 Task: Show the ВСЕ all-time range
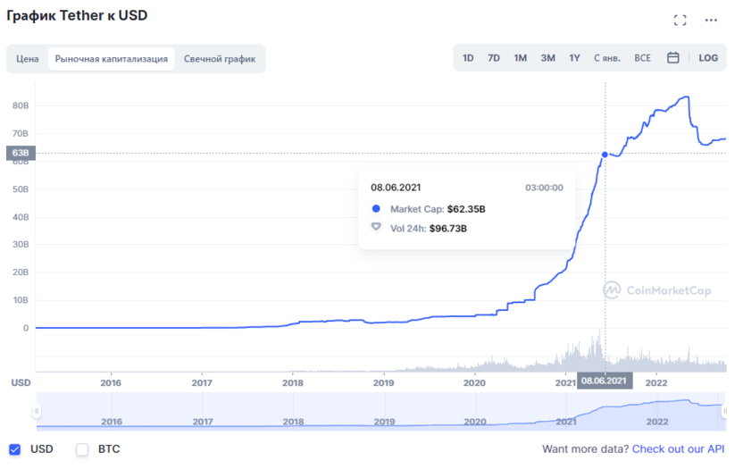point(642,58)
